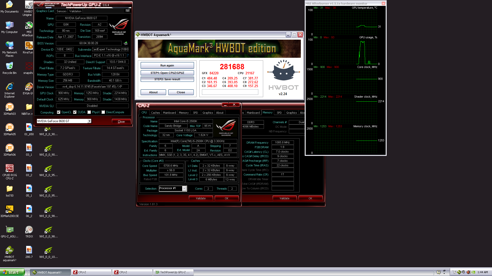Screen dimensions: 492x276
Task: Click the Close button in Aquamark
Action: (x=181, y=92)
